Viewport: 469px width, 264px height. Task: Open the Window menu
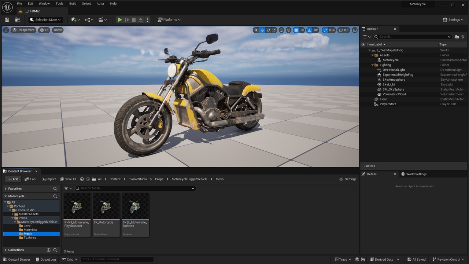44,4
